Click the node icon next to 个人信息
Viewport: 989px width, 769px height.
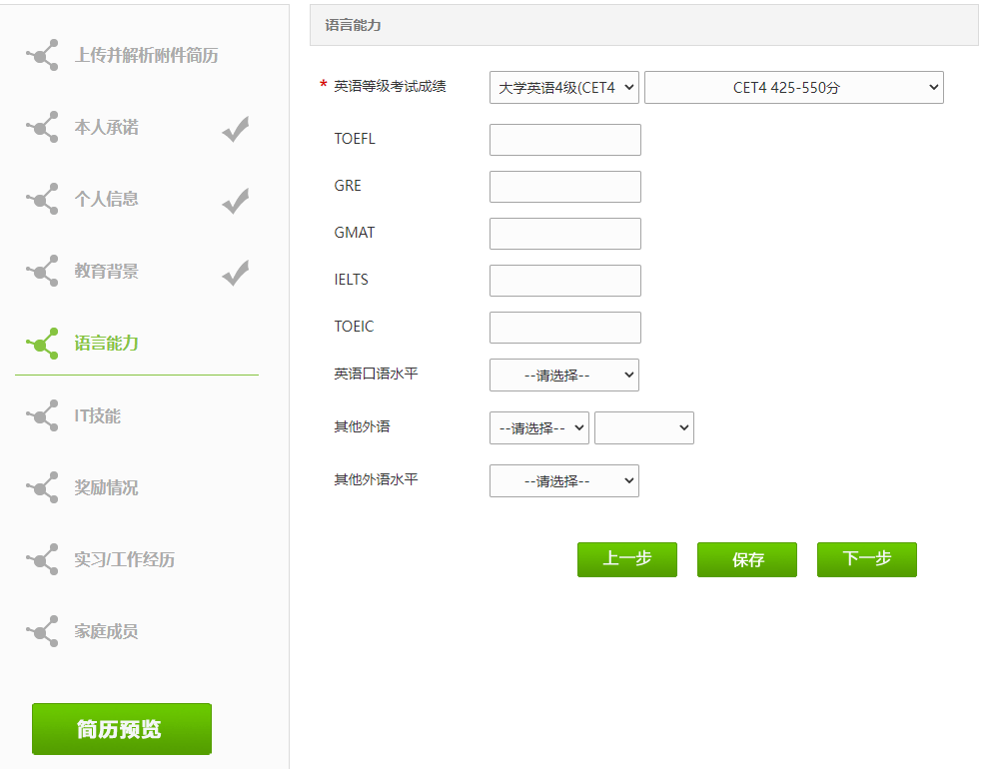(42, 199)
